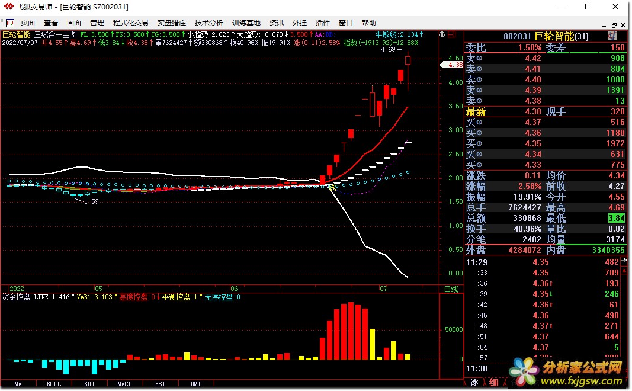This screenshot has height=391, width=632.
Task: Click the latest hollow red candlestick
Action: [x=408, y=60]
